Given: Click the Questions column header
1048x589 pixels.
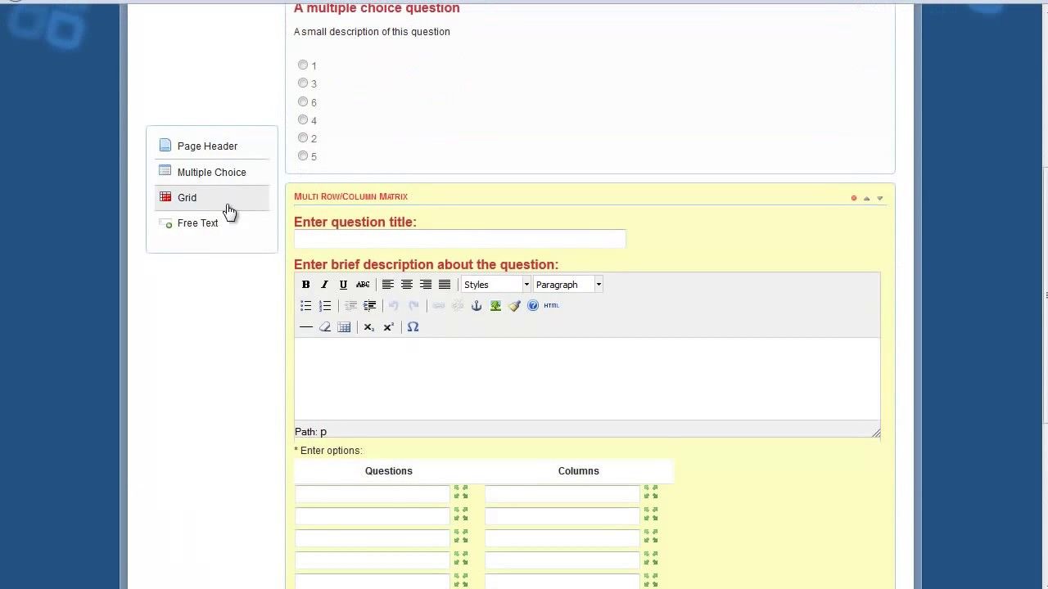Looking at the screenshot, I should coord(389,471).
